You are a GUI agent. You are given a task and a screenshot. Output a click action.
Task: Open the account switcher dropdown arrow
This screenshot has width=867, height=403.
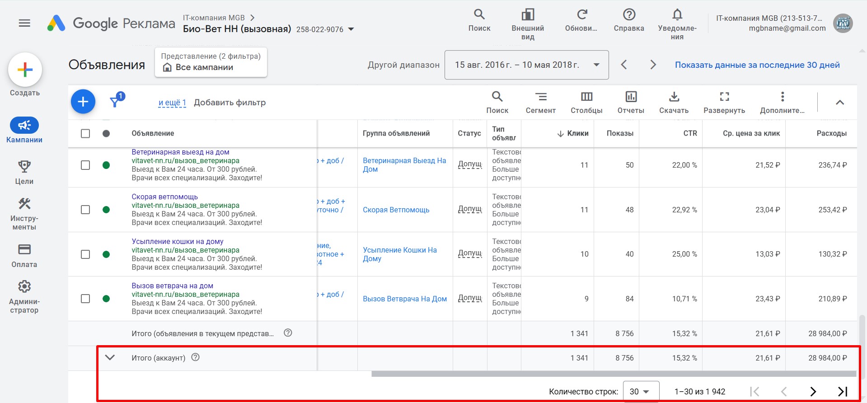tap(351, 29)
